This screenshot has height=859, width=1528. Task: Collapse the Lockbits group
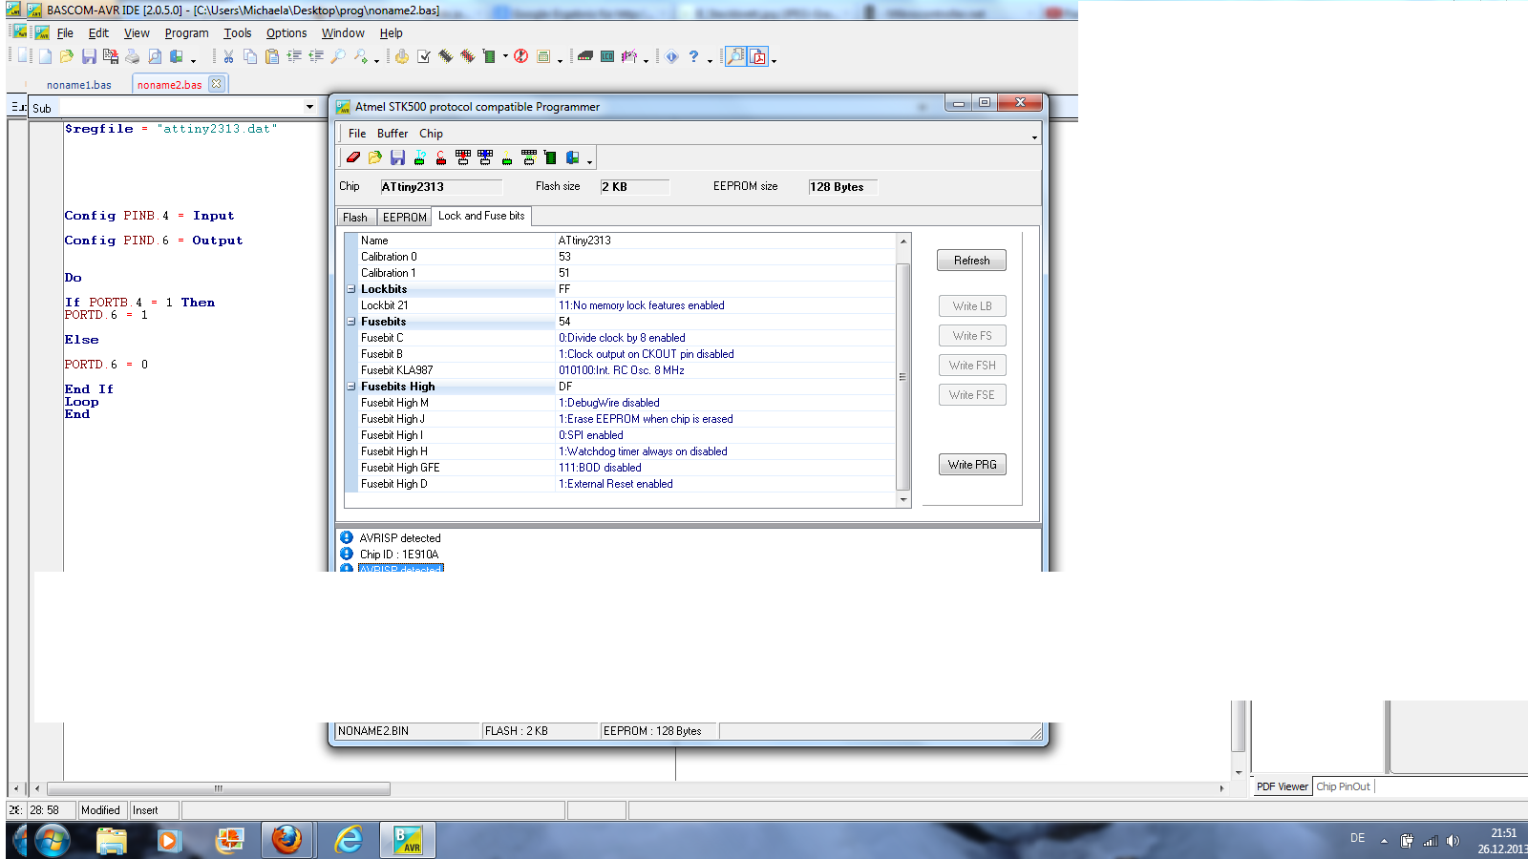[351, 289]
